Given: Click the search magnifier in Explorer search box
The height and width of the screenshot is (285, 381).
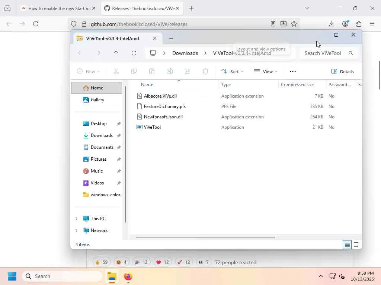Looking at the screenshot, I should click(350, 53).
